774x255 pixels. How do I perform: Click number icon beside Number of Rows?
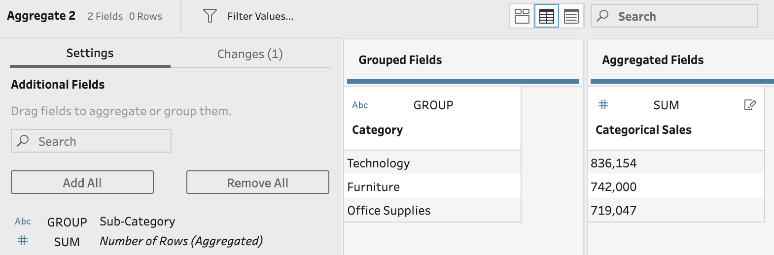click(x=23, y=241)
